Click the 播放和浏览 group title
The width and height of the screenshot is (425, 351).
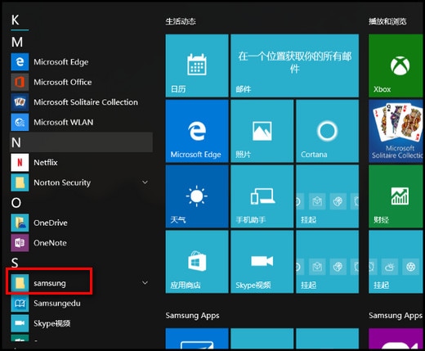387,21
